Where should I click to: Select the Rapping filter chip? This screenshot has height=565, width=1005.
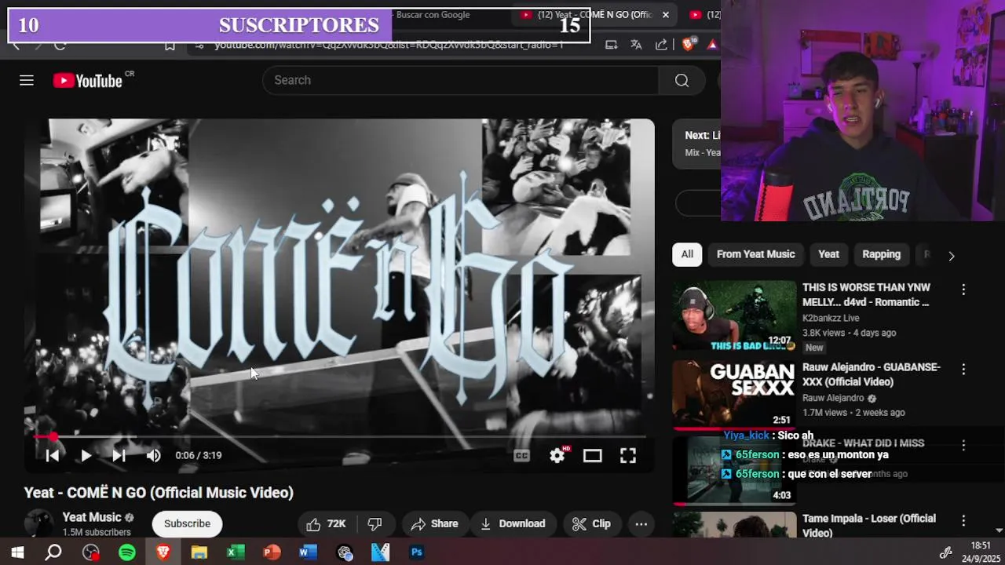point(881,254)
